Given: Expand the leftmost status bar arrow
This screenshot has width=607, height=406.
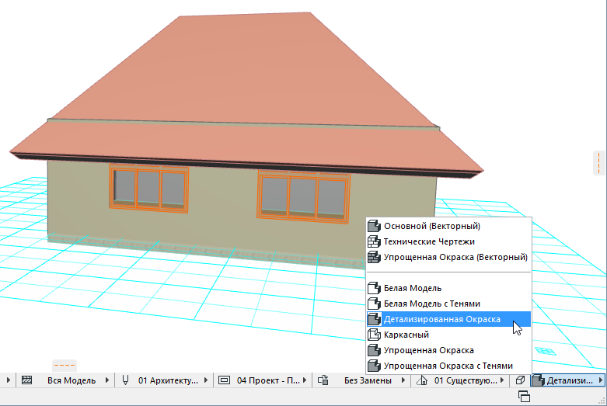Looking at the screenshot, I should click(x=8, y=380).
